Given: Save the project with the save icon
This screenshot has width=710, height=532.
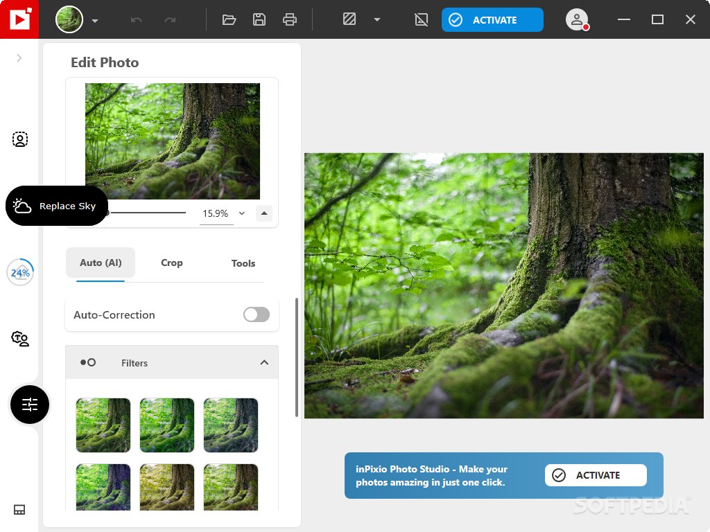Looking at the screenshot, I should tap(259, 19).
